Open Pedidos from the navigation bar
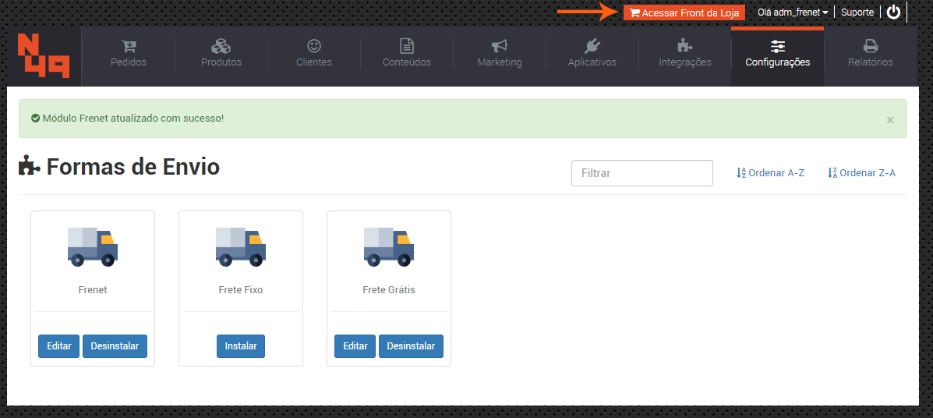This screenshot has width=933, height=418. pyautogui.click(x=129, y=54)
